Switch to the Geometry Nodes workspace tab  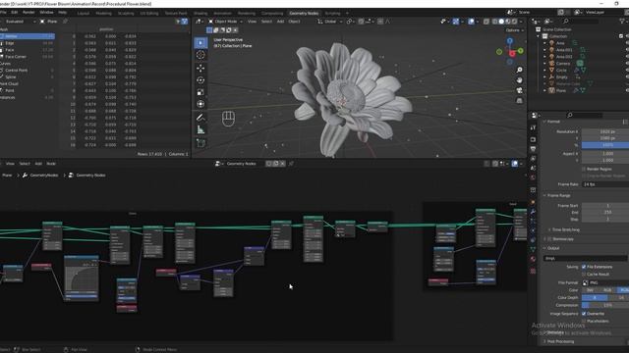pyautogui.click(x=304, y=13)
